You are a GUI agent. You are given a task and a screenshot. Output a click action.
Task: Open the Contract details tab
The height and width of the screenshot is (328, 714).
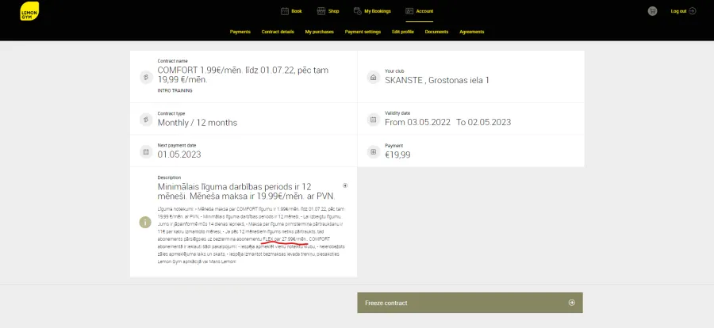pos(278,32)
